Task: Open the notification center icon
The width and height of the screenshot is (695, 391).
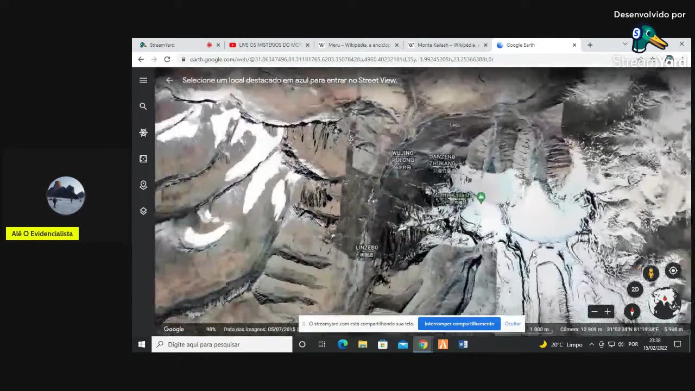Action: coord(678,344)
